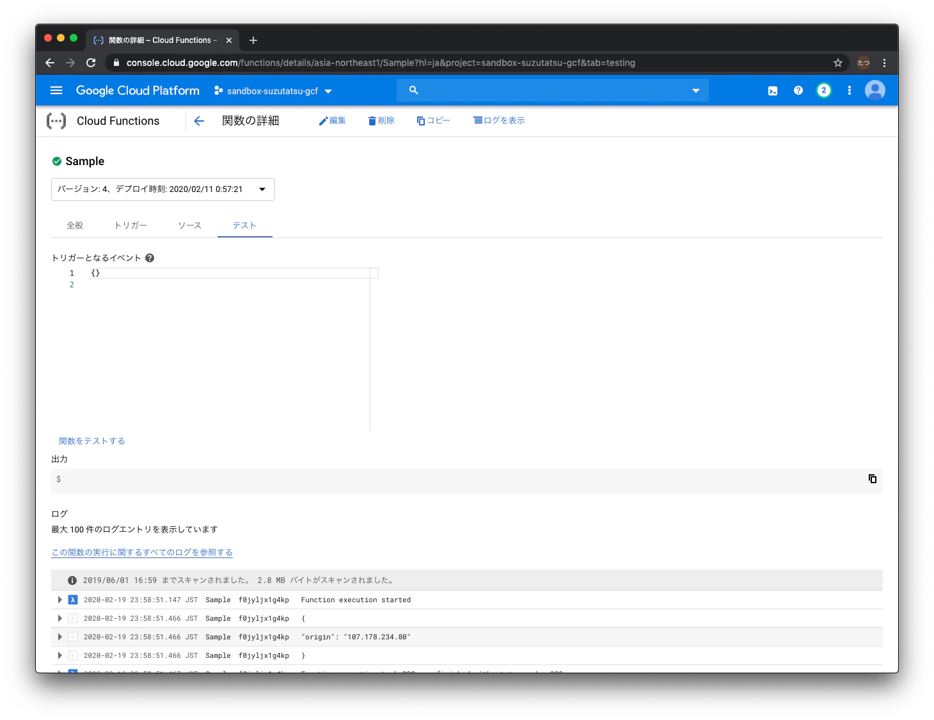Open the hamburger navigation menu
Image resolution: width=934 pixels, height=720 pixels.
click(x=56, y=90)
